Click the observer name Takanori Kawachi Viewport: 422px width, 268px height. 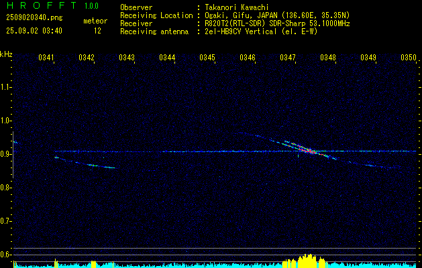(x=237, y=7)
